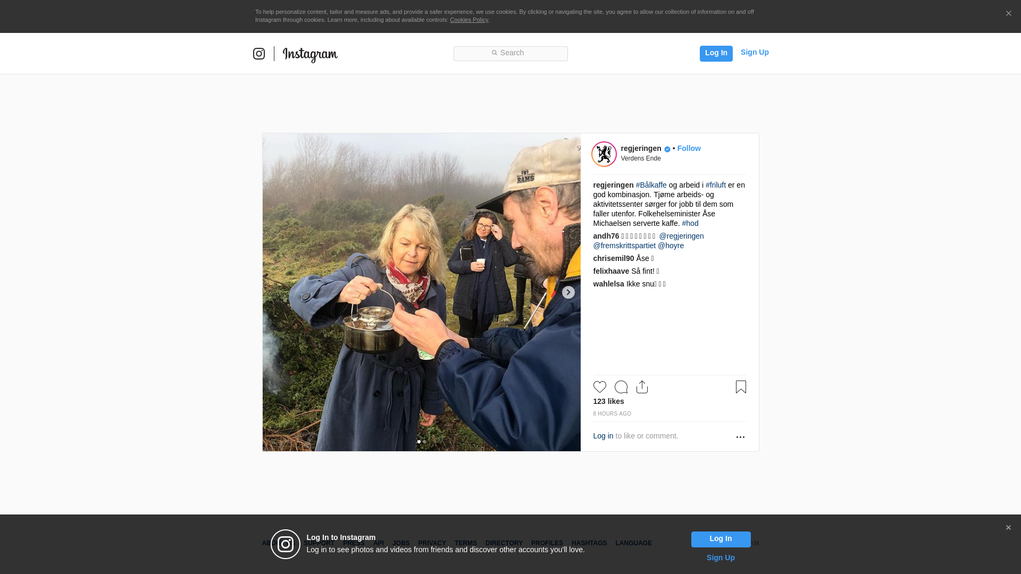Click the Follow link beside regjeringen

coord(689,148)
